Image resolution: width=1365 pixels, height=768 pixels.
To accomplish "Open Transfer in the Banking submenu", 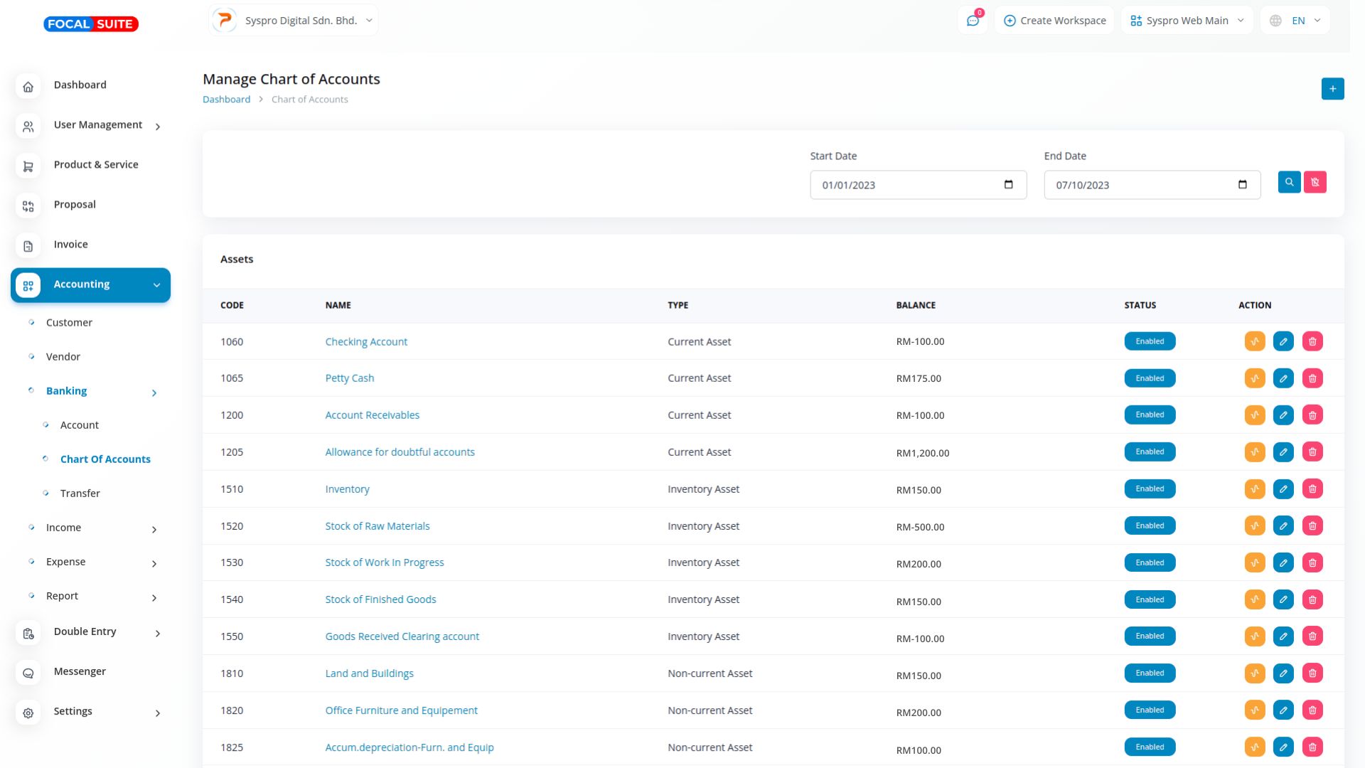I will click(x=80, y=494).
